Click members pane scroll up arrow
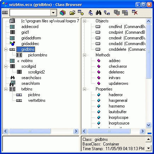The height and width of the screenshot is (154, 154). pyautogui.click(x=148, y=21)
